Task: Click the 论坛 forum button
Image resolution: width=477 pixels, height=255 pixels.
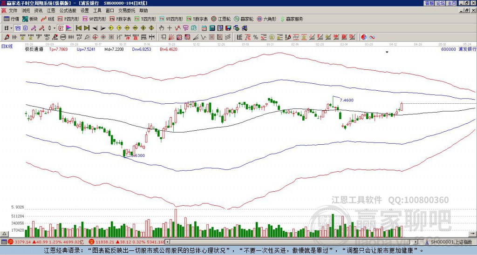Action: (440, 3)
